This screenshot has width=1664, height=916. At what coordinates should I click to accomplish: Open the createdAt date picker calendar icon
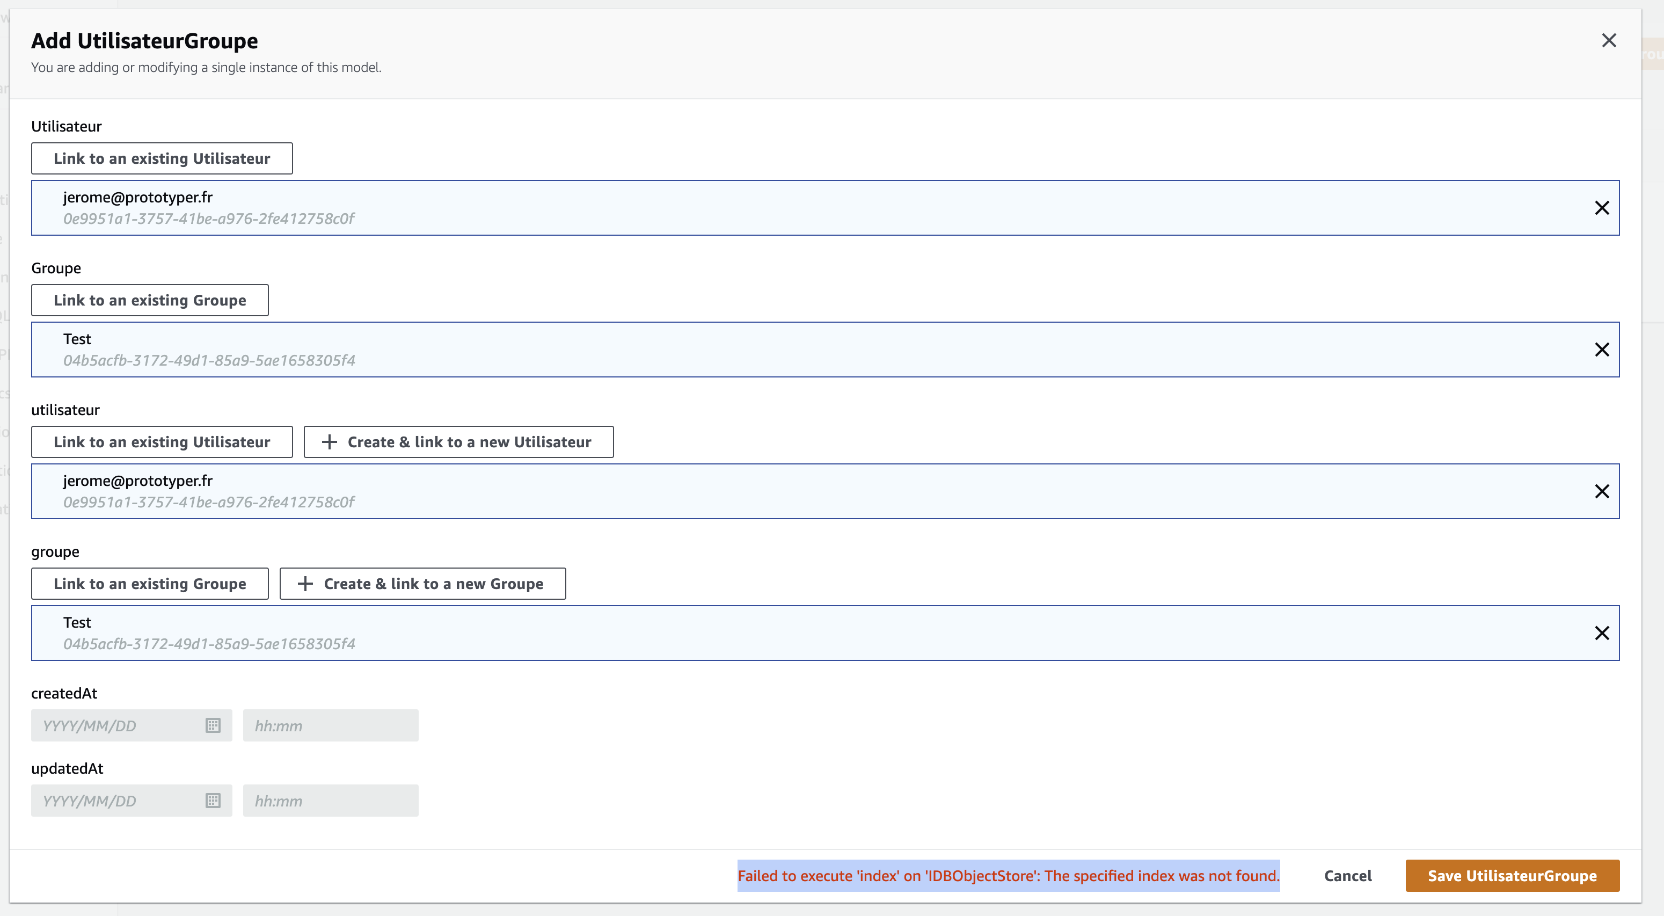point(213,725)
